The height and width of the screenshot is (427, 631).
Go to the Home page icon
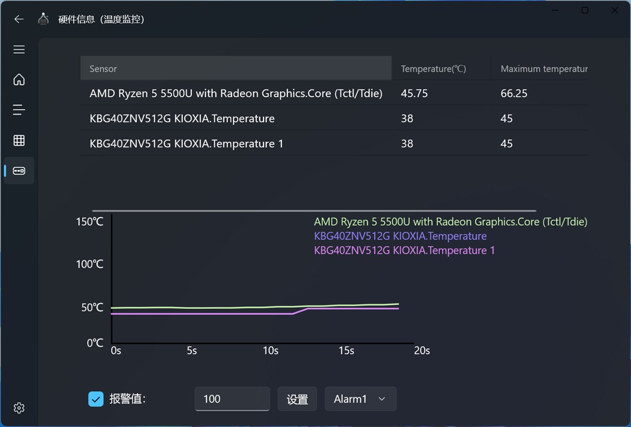19,80
